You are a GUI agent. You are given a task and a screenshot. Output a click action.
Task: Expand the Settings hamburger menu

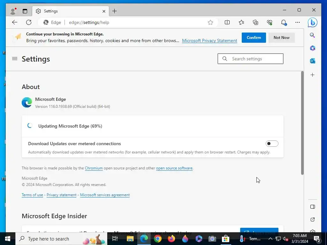point(15,59)
